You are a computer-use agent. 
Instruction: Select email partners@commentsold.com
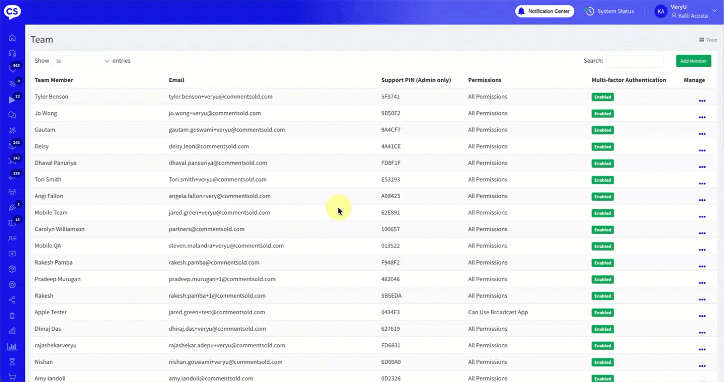tap(207, 229)
